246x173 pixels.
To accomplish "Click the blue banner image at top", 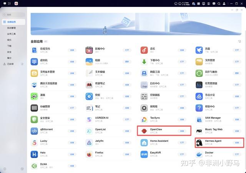I will coord(136,24).
